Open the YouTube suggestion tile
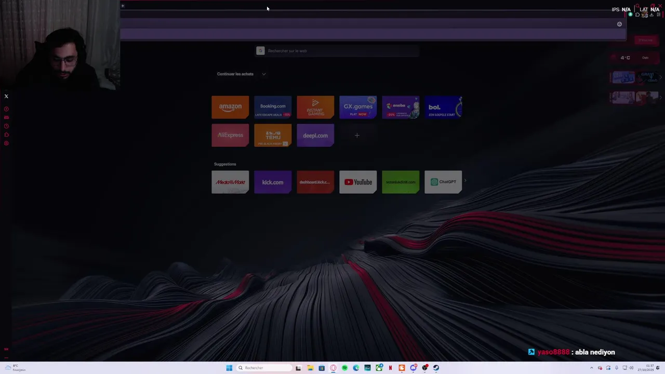Image resolution: width=665 pixels, height=374 pixels. coord(358,182)
